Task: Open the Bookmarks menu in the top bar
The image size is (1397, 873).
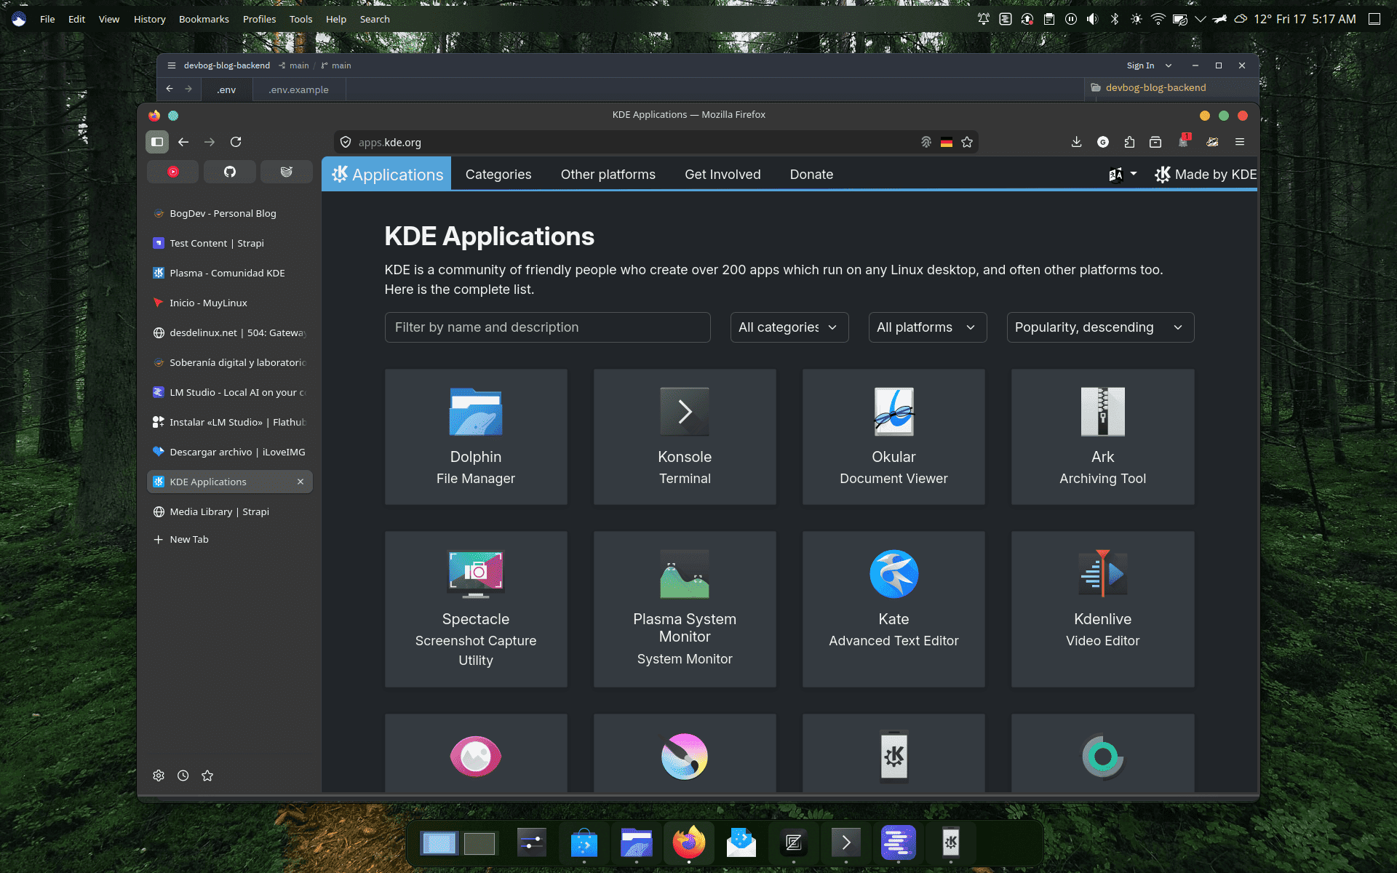Action: click(x=204, y=19)
